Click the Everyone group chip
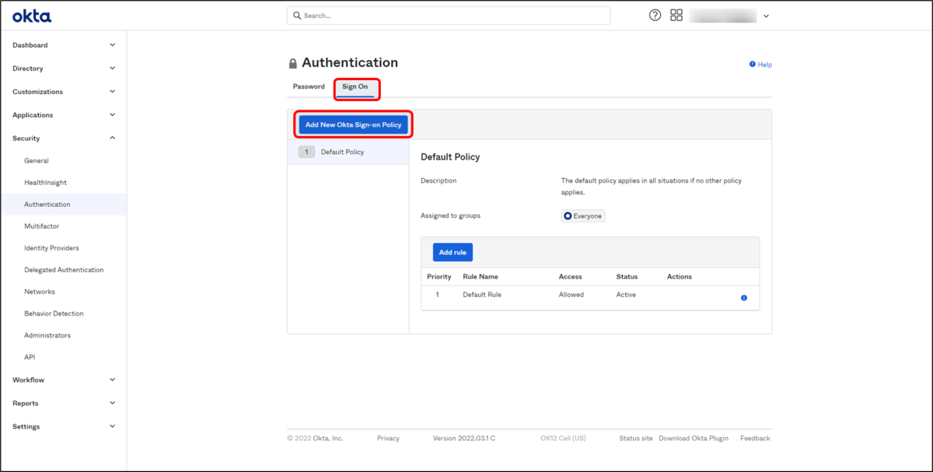Screen dimensions: 933x472 [x=583, y=215]
